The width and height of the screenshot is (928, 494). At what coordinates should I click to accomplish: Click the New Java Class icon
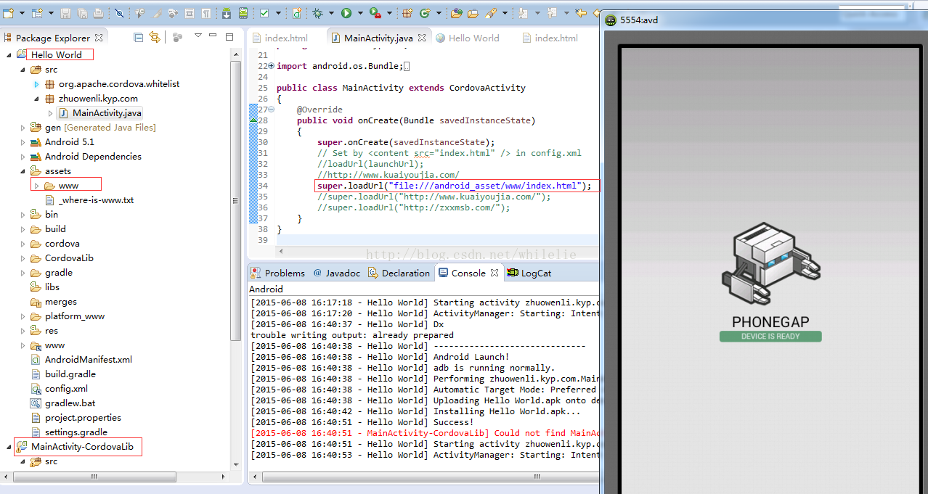point(424,13)
